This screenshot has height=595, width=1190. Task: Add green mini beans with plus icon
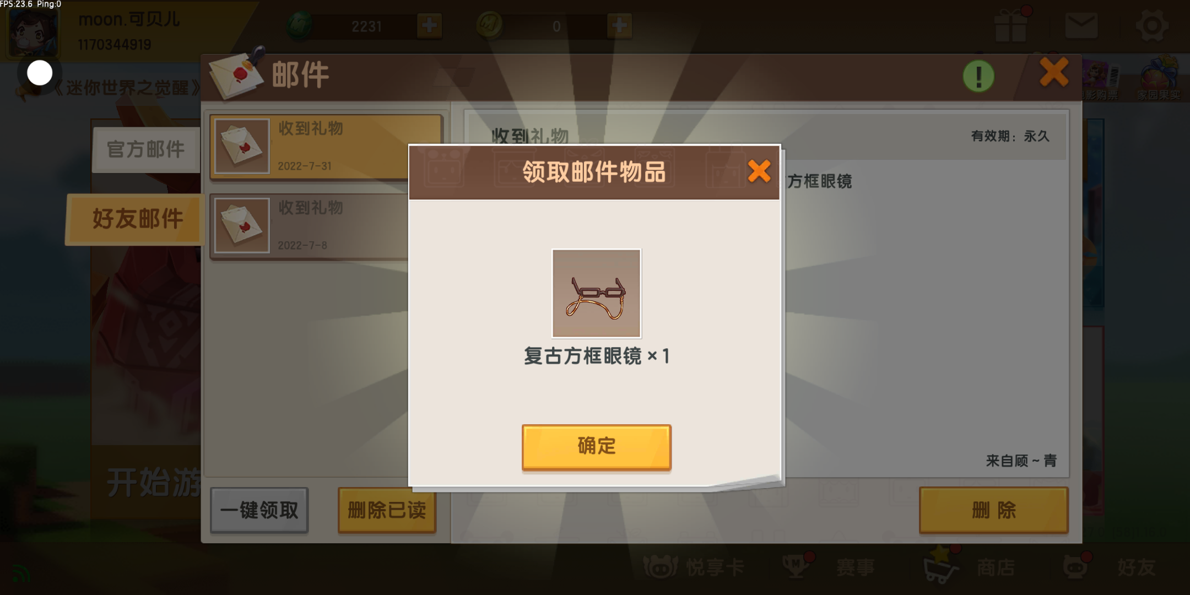pos(429,25)
